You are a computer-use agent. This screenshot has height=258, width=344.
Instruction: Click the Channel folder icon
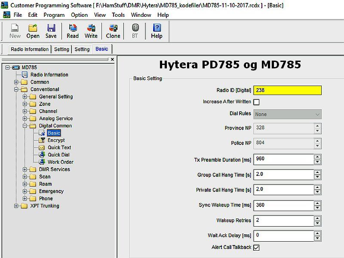point(33,111)
